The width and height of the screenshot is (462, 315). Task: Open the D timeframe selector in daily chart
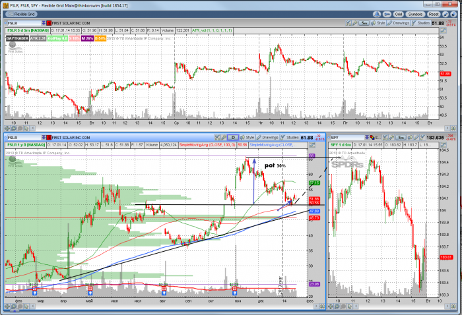click(x=233, y=137)
